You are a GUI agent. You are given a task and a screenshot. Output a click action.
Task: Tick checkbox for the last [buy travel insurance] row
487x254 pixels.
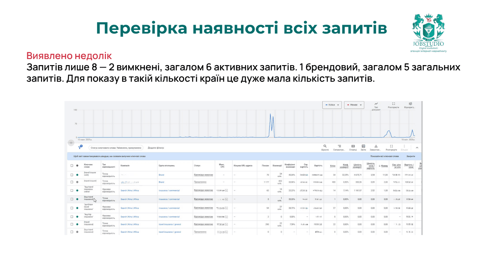coord(72,232)
